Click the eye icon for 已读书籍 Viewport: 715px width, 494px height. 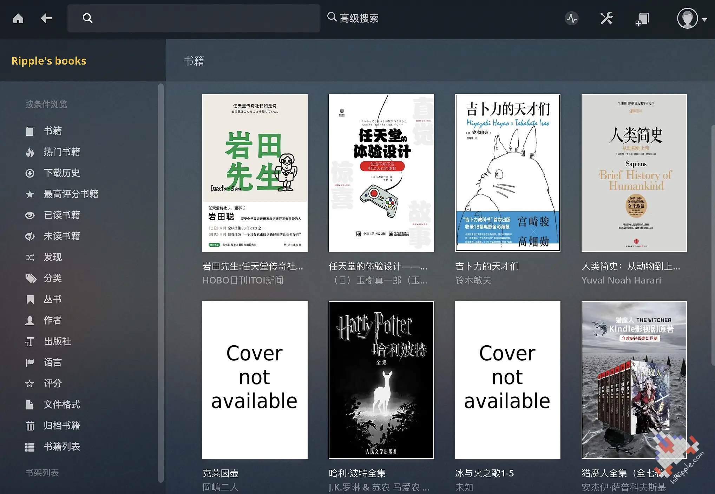click(x=30, y=215)
